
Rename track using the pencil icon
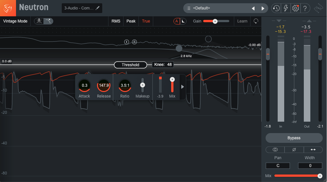point(97,8)
